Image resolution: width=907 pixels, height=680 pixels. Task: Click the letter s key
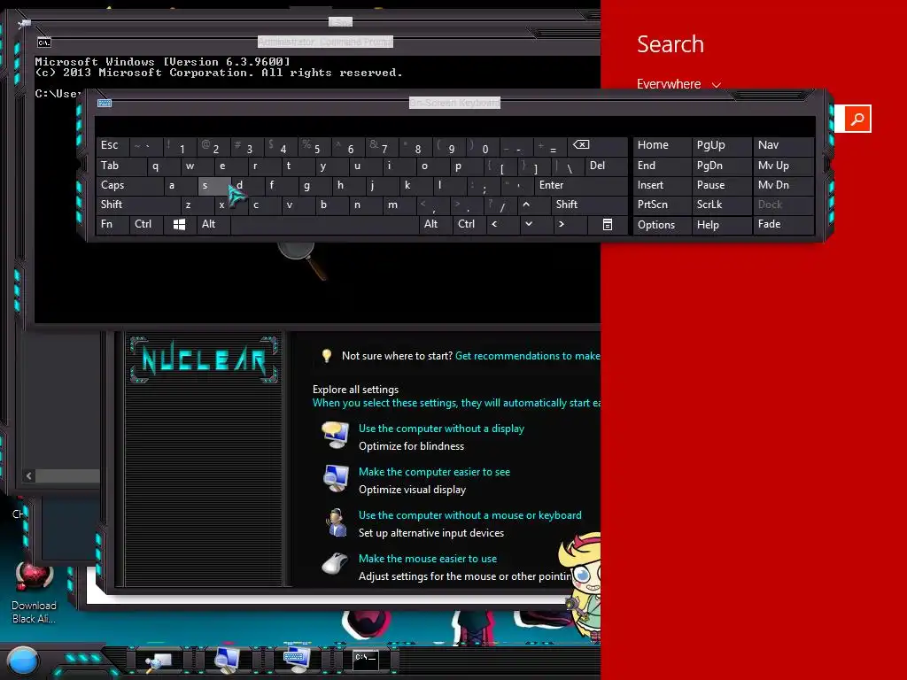(214, 185)
